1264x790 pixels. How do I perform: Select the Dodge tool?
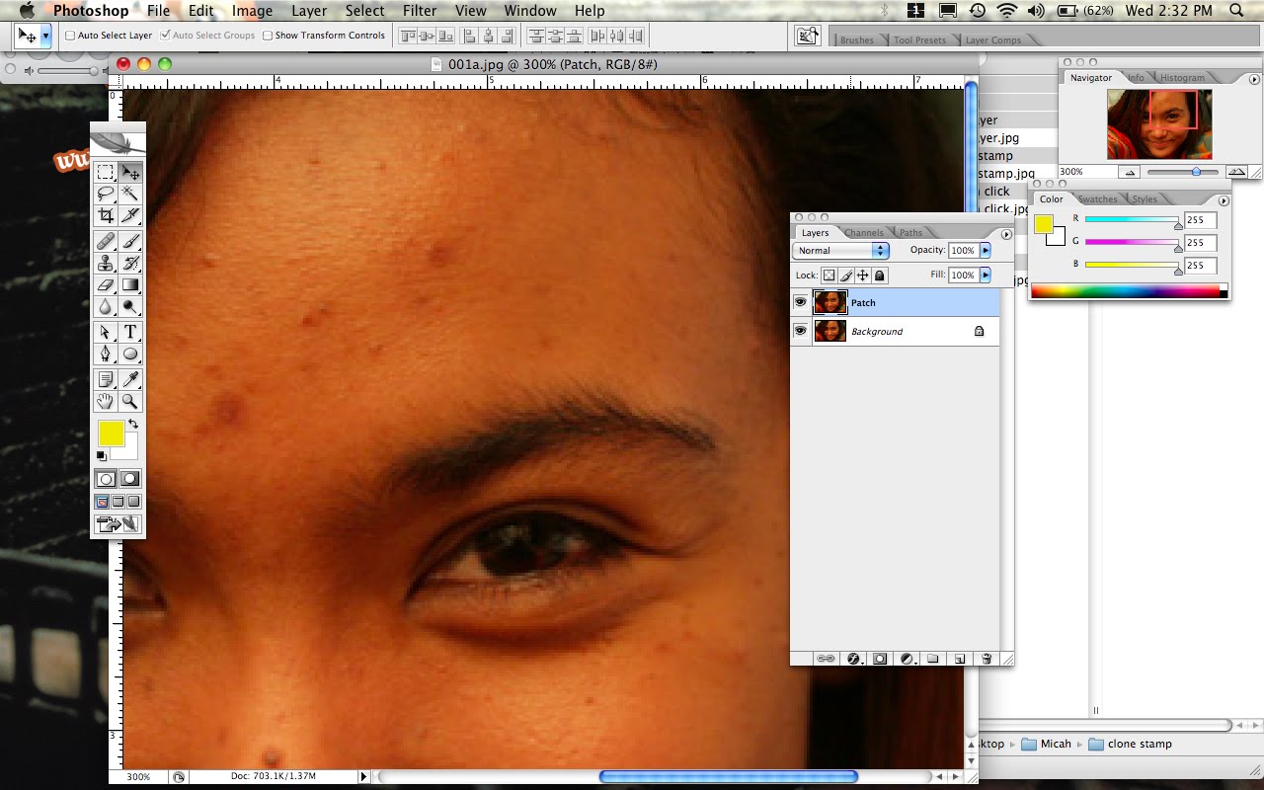[x=129, y=306]
